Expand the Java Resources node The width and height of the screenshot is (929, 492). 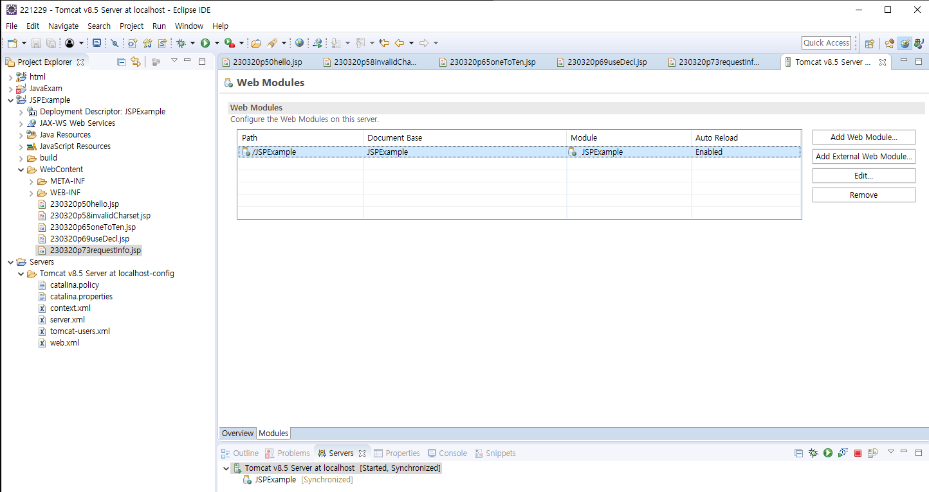click(x=21, y=135)
